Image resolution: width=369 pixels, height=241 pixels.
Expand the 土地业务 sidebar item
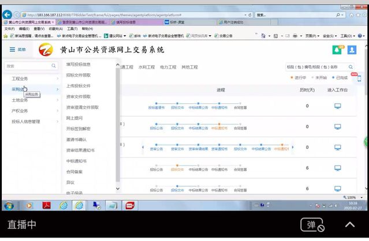pos(20,100)
